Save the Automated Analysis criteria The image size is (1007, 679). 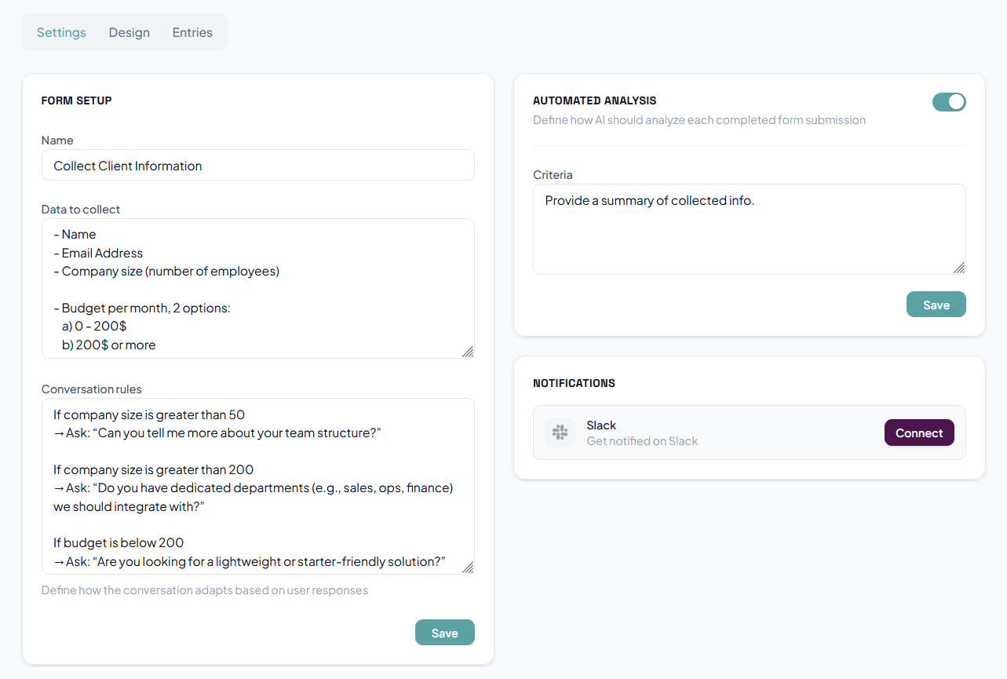click(936, 305)
